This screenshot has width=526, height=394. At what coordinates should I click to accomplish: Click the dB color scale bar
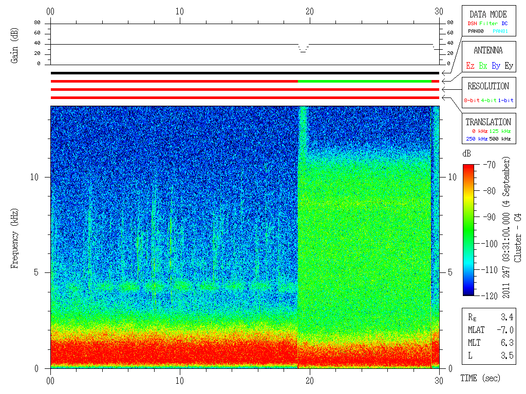tap(468, 230)
